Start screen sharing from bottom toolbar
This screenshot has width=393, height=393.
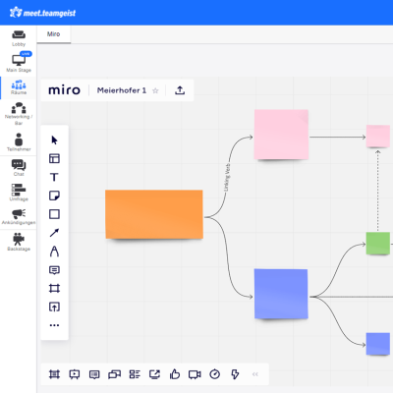[154, 374]
